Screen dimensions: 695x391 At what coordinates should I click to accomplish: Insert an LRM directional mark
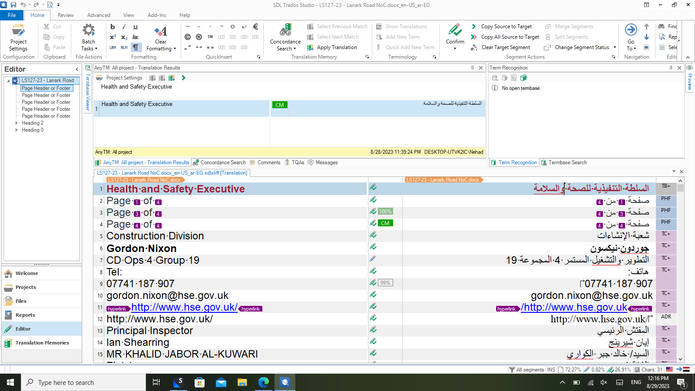[x=113, y=47]
